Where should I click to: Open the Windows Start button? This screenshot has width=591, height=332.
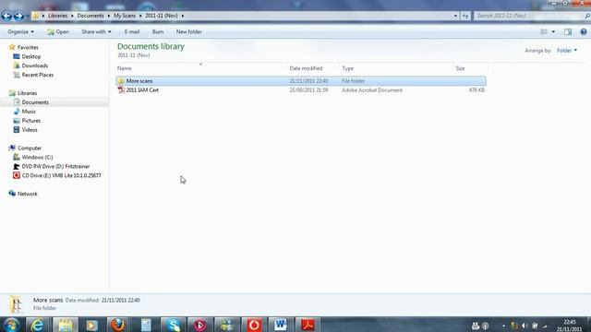pyautogui.click(x=11, y=325)
